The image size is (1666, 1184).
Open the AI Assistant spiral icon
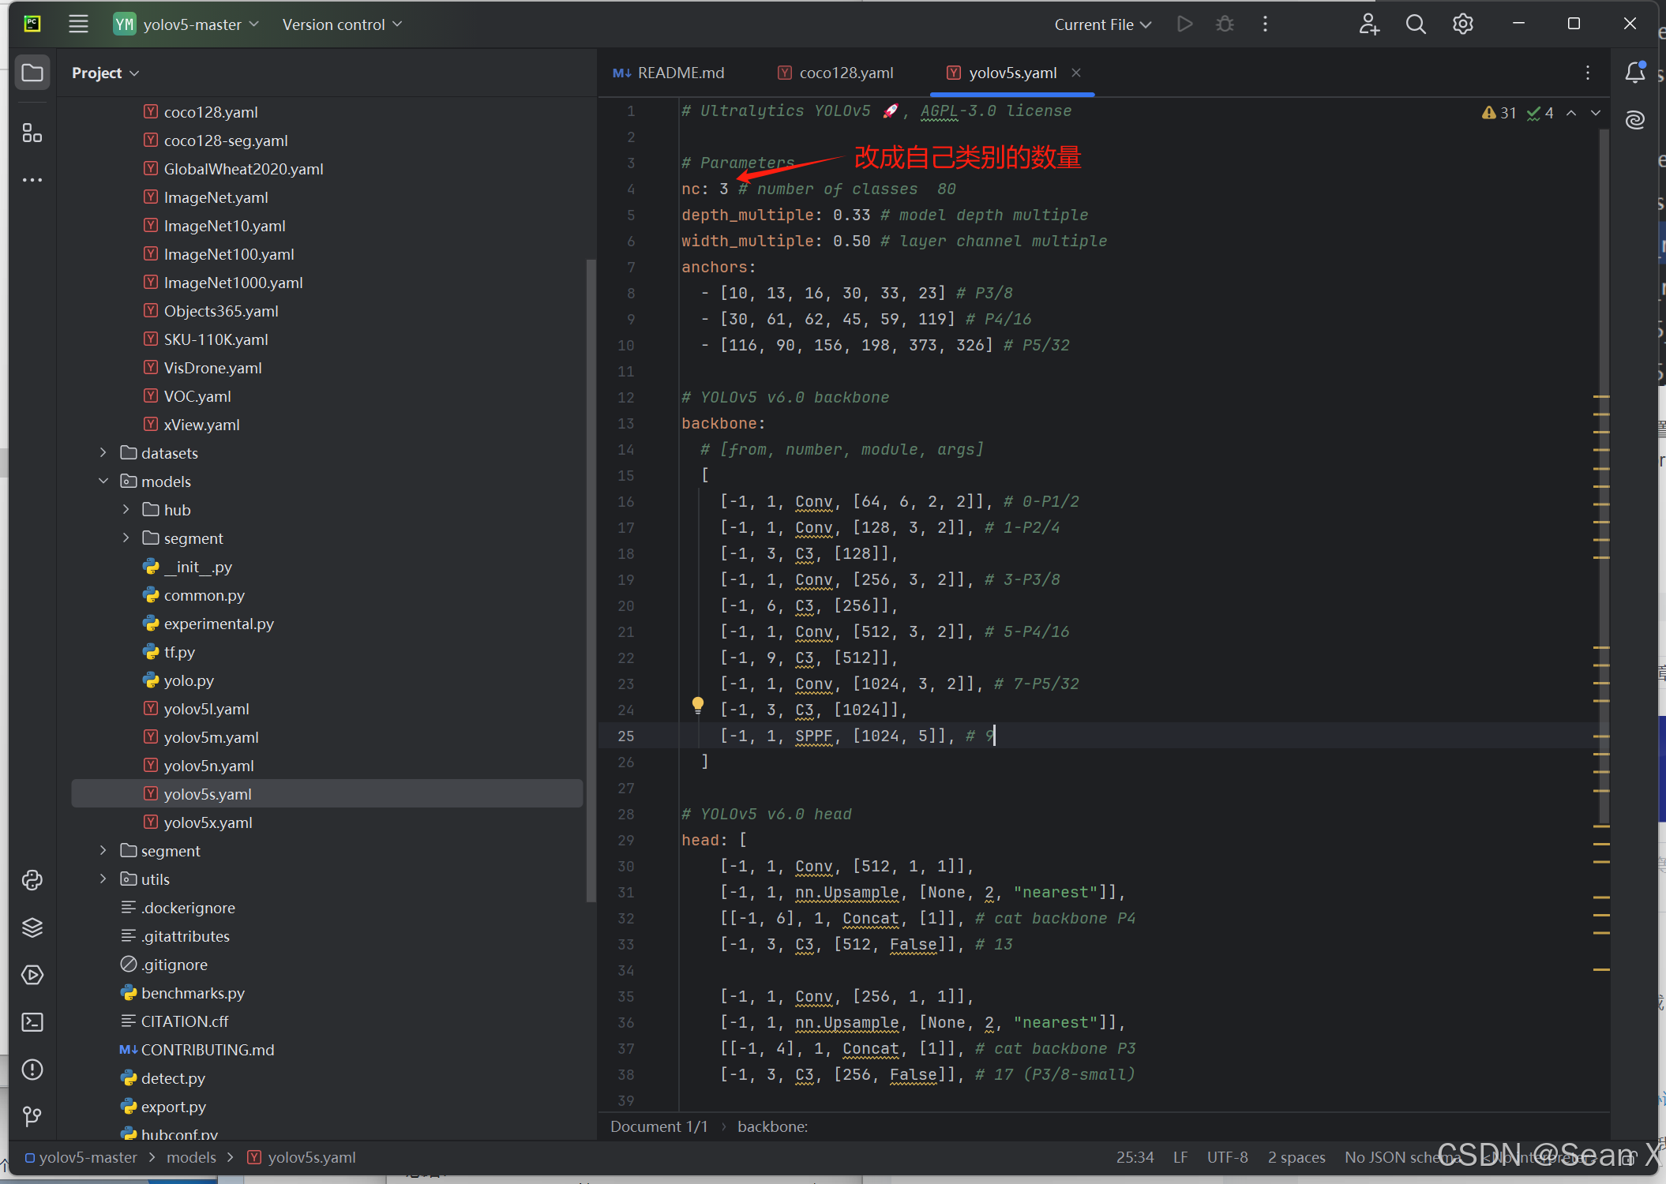(1635, 120)
